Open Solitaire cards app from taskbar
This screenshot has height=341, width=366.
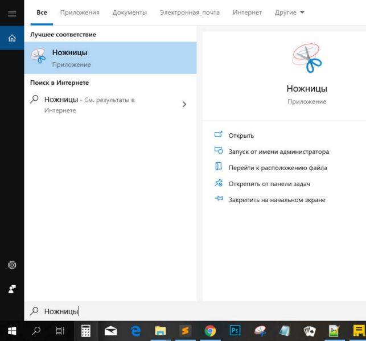(310, 331)
